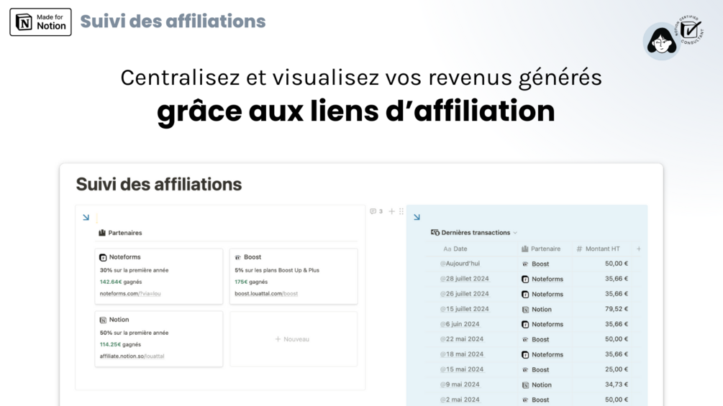The width and height of the screenshot is (723, 406).
Task: Add a column with the plus icon
Action: click(x=639, y=249)
